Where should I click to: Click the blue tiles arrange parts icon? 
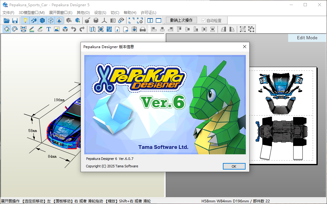[109, 29]
